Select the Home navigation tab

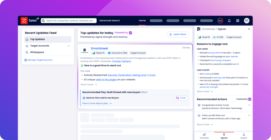142,21
